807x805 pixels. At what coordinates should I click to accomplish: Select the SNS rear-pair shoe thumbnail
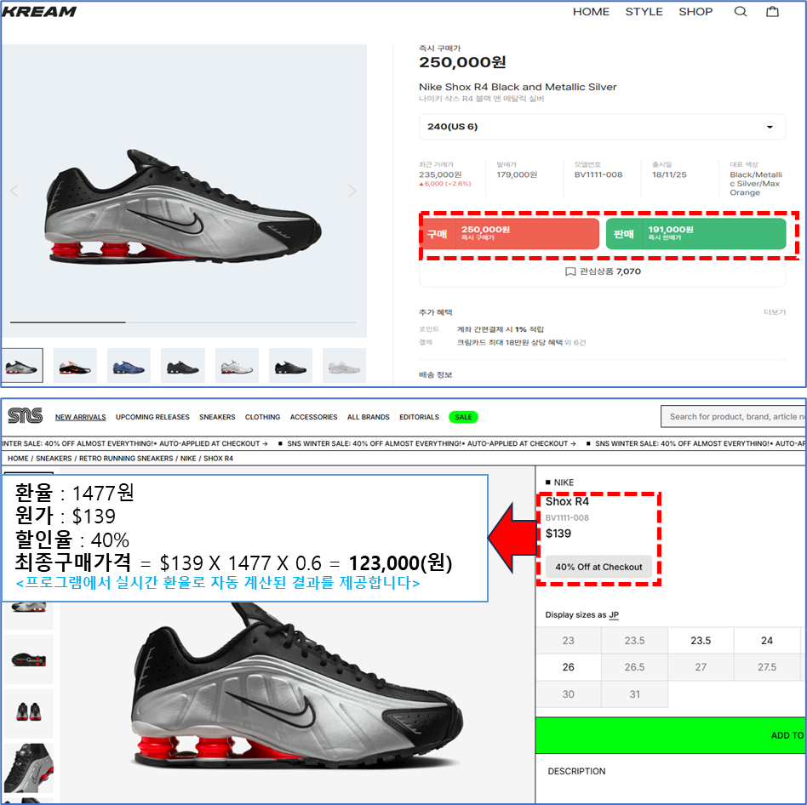[29, 713]
